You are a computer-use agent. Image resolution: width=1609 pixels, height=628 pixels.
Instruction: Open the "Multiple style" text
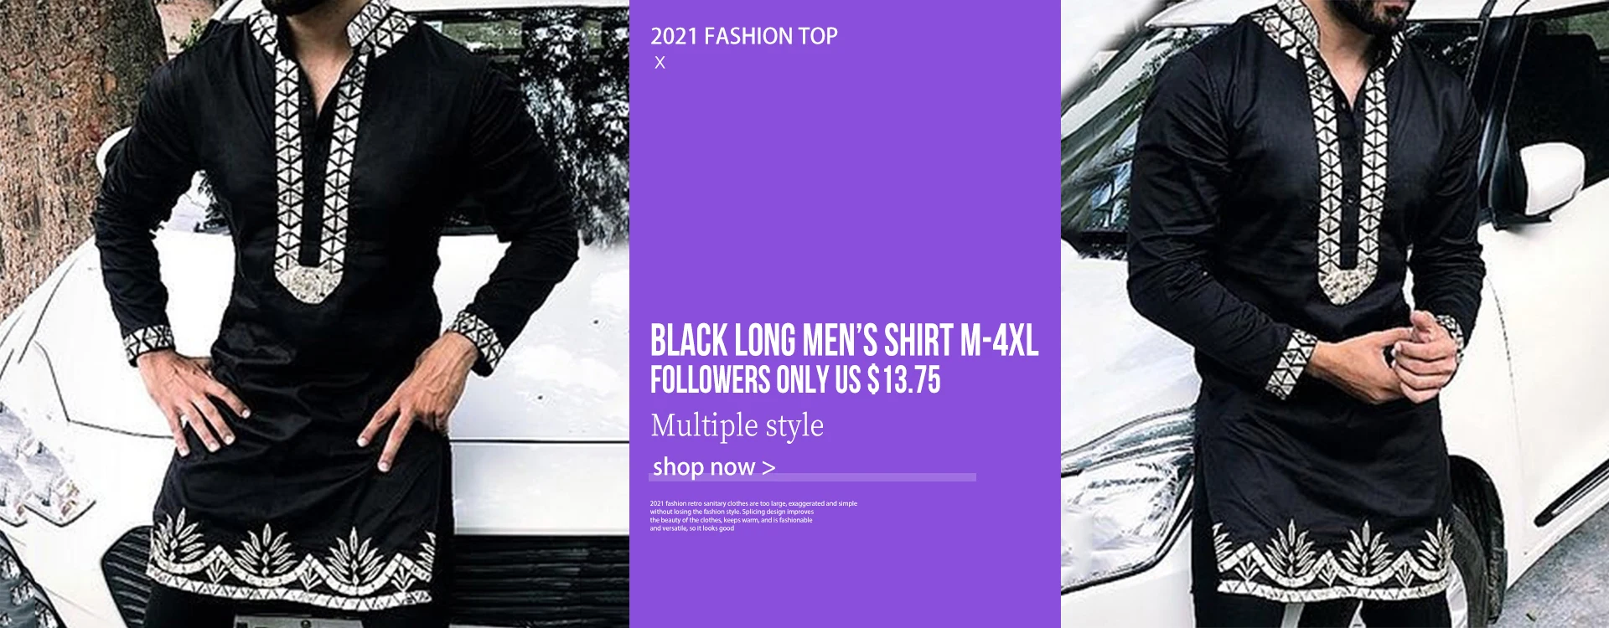pyautogui.click(x=737, y=425)
